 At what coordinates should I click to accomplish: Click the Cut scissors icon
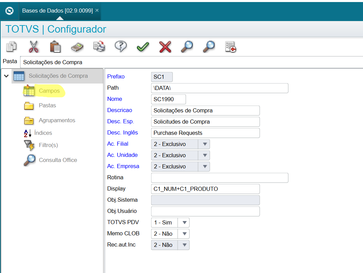click(x=34, y=47)
